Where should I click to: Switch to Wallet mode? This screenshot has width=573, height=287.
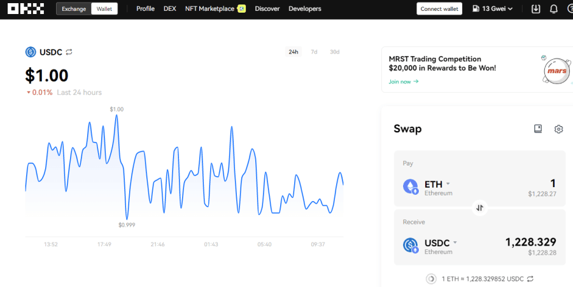(104, 9)
